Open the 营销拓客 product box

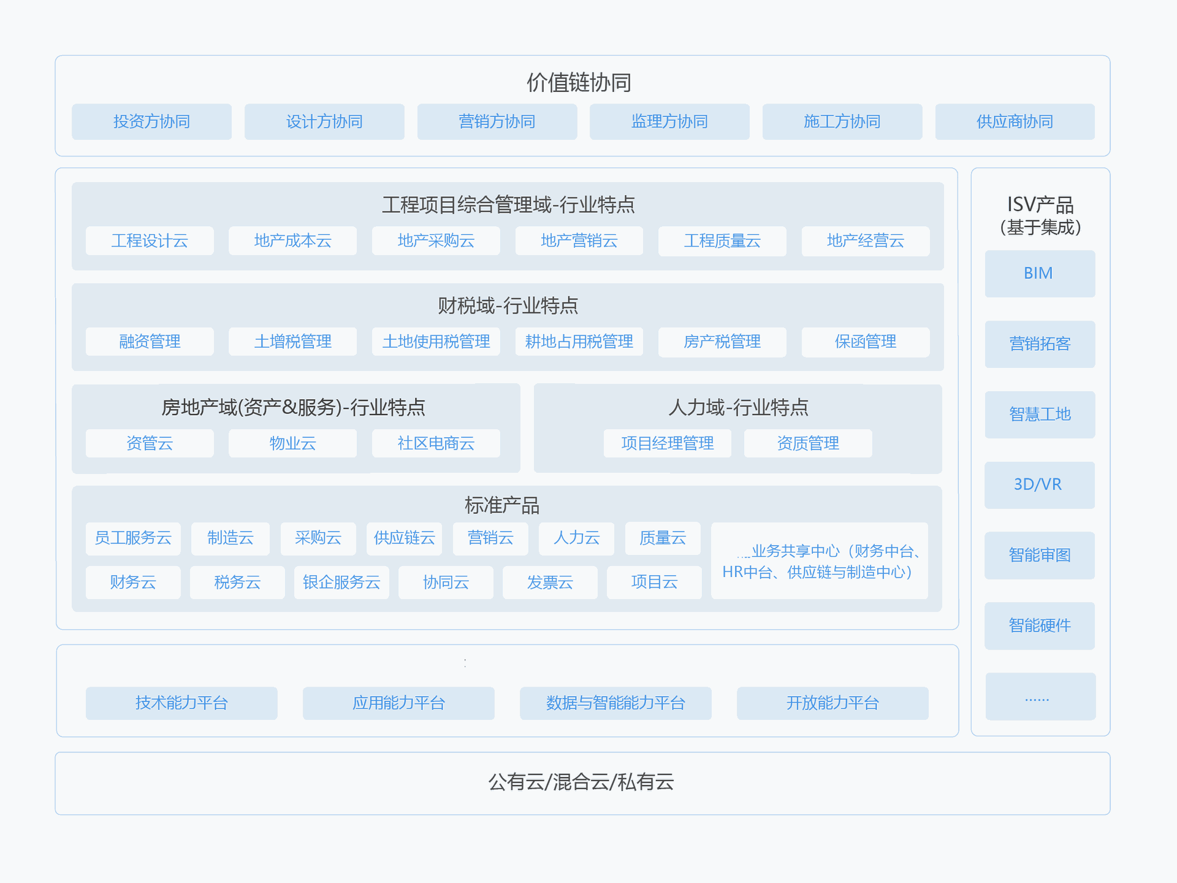click(1040, 344)
